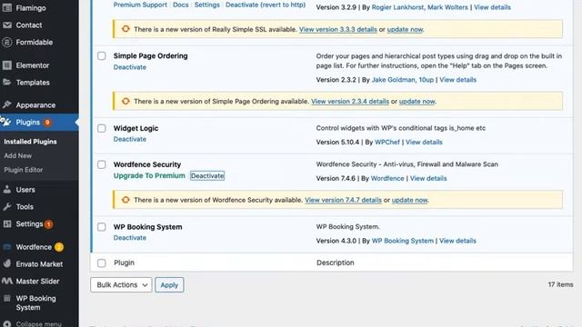Screen dimensions: 582x327
Task: Open WPChef author link
Action: point(387,142)
